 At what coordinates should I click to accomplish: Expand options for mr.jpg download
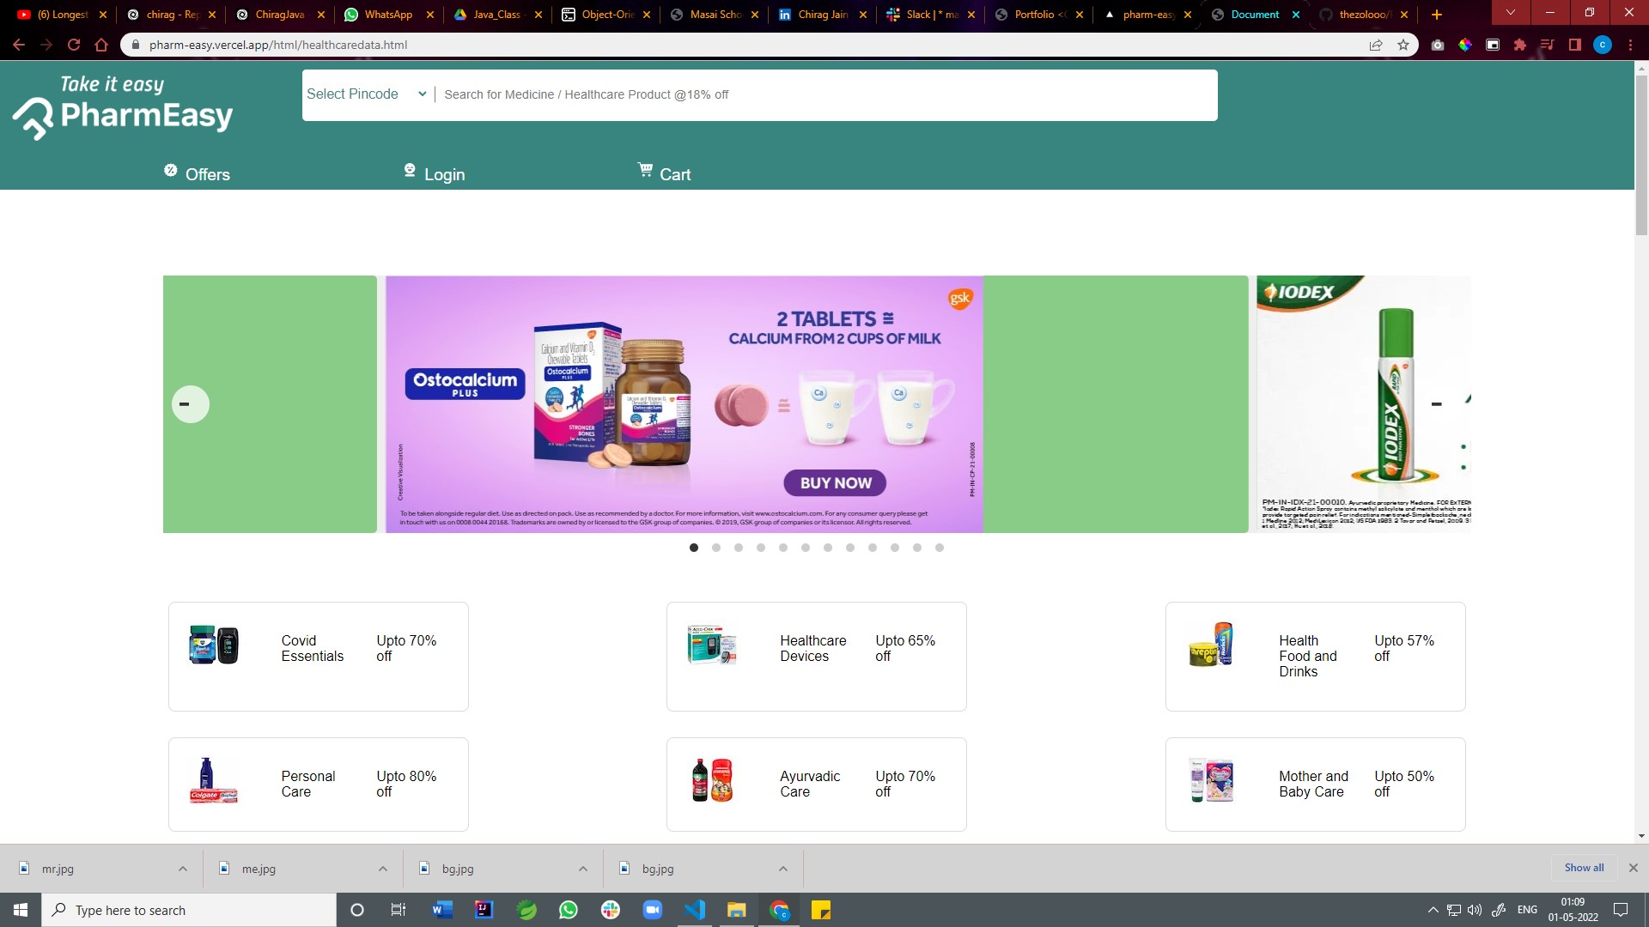(183, 869)
